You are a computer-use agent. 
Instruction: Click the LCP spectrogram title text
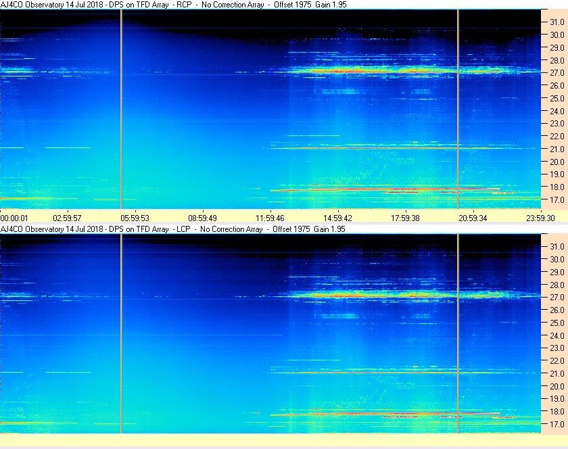[173, 229]
